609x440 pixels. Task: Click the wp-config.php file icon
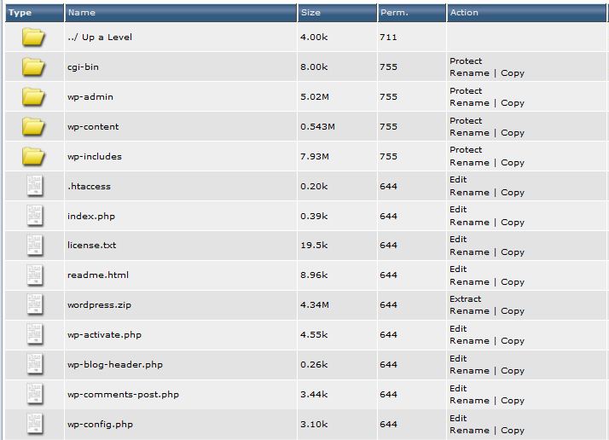(x=34, y=424)
